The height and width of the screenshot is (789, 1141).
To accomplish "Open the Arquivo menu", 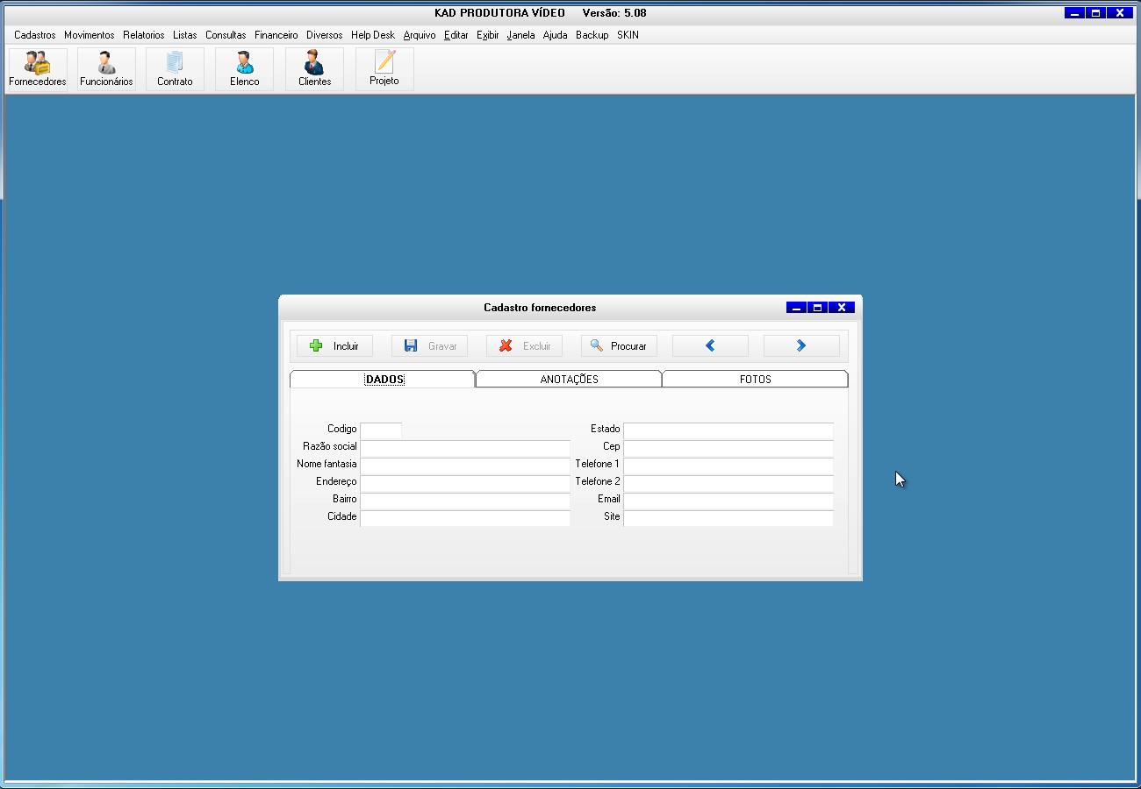I will 420,35.
